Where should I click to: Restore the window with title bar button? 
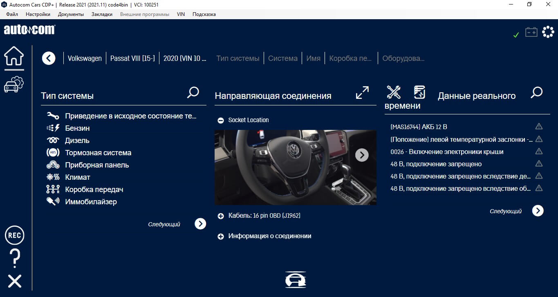click(529, 4)
